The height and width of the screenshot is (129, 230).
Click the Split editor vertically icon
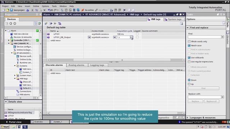(x=133, y=10)
